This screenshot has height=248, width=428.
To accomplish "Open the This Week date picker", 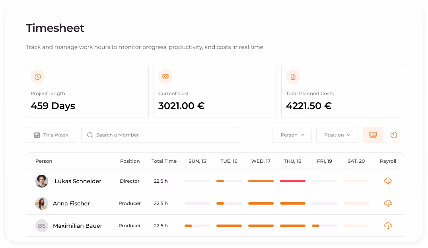I will click(51, 135).
